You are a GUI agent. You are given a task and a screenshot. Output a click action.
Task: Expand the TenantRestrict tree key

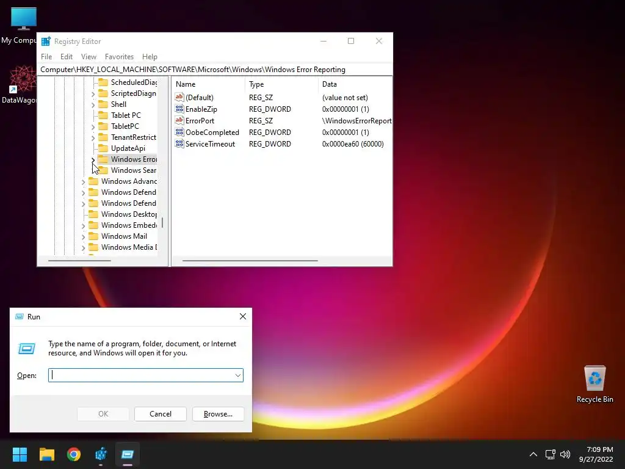pyautogui.click(x=93, y=137)
